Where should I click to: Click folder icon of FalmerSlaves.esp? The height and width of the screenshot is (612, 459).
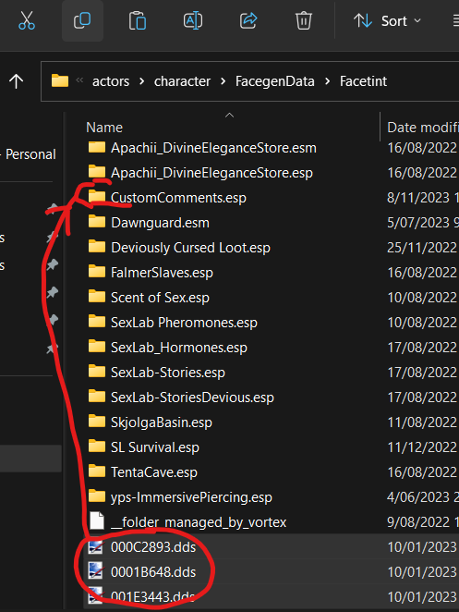click(97, 272)
